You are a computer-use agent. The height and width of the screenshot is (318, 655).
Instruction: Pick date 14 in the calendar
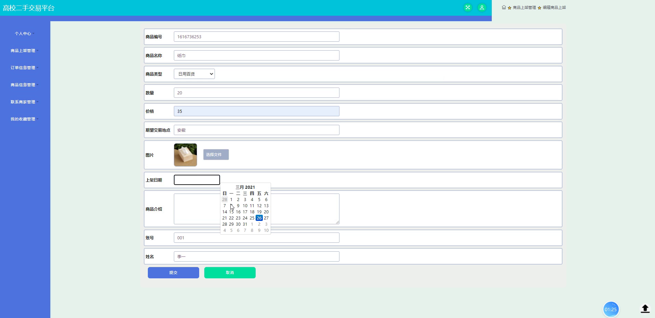(224, 212)
